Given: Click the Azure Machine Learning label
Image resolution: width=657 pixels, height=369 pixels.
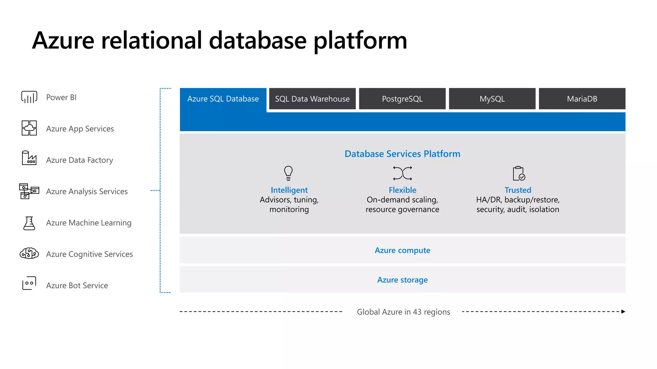Looking at the screenshot, I should [x=89, y=223].
